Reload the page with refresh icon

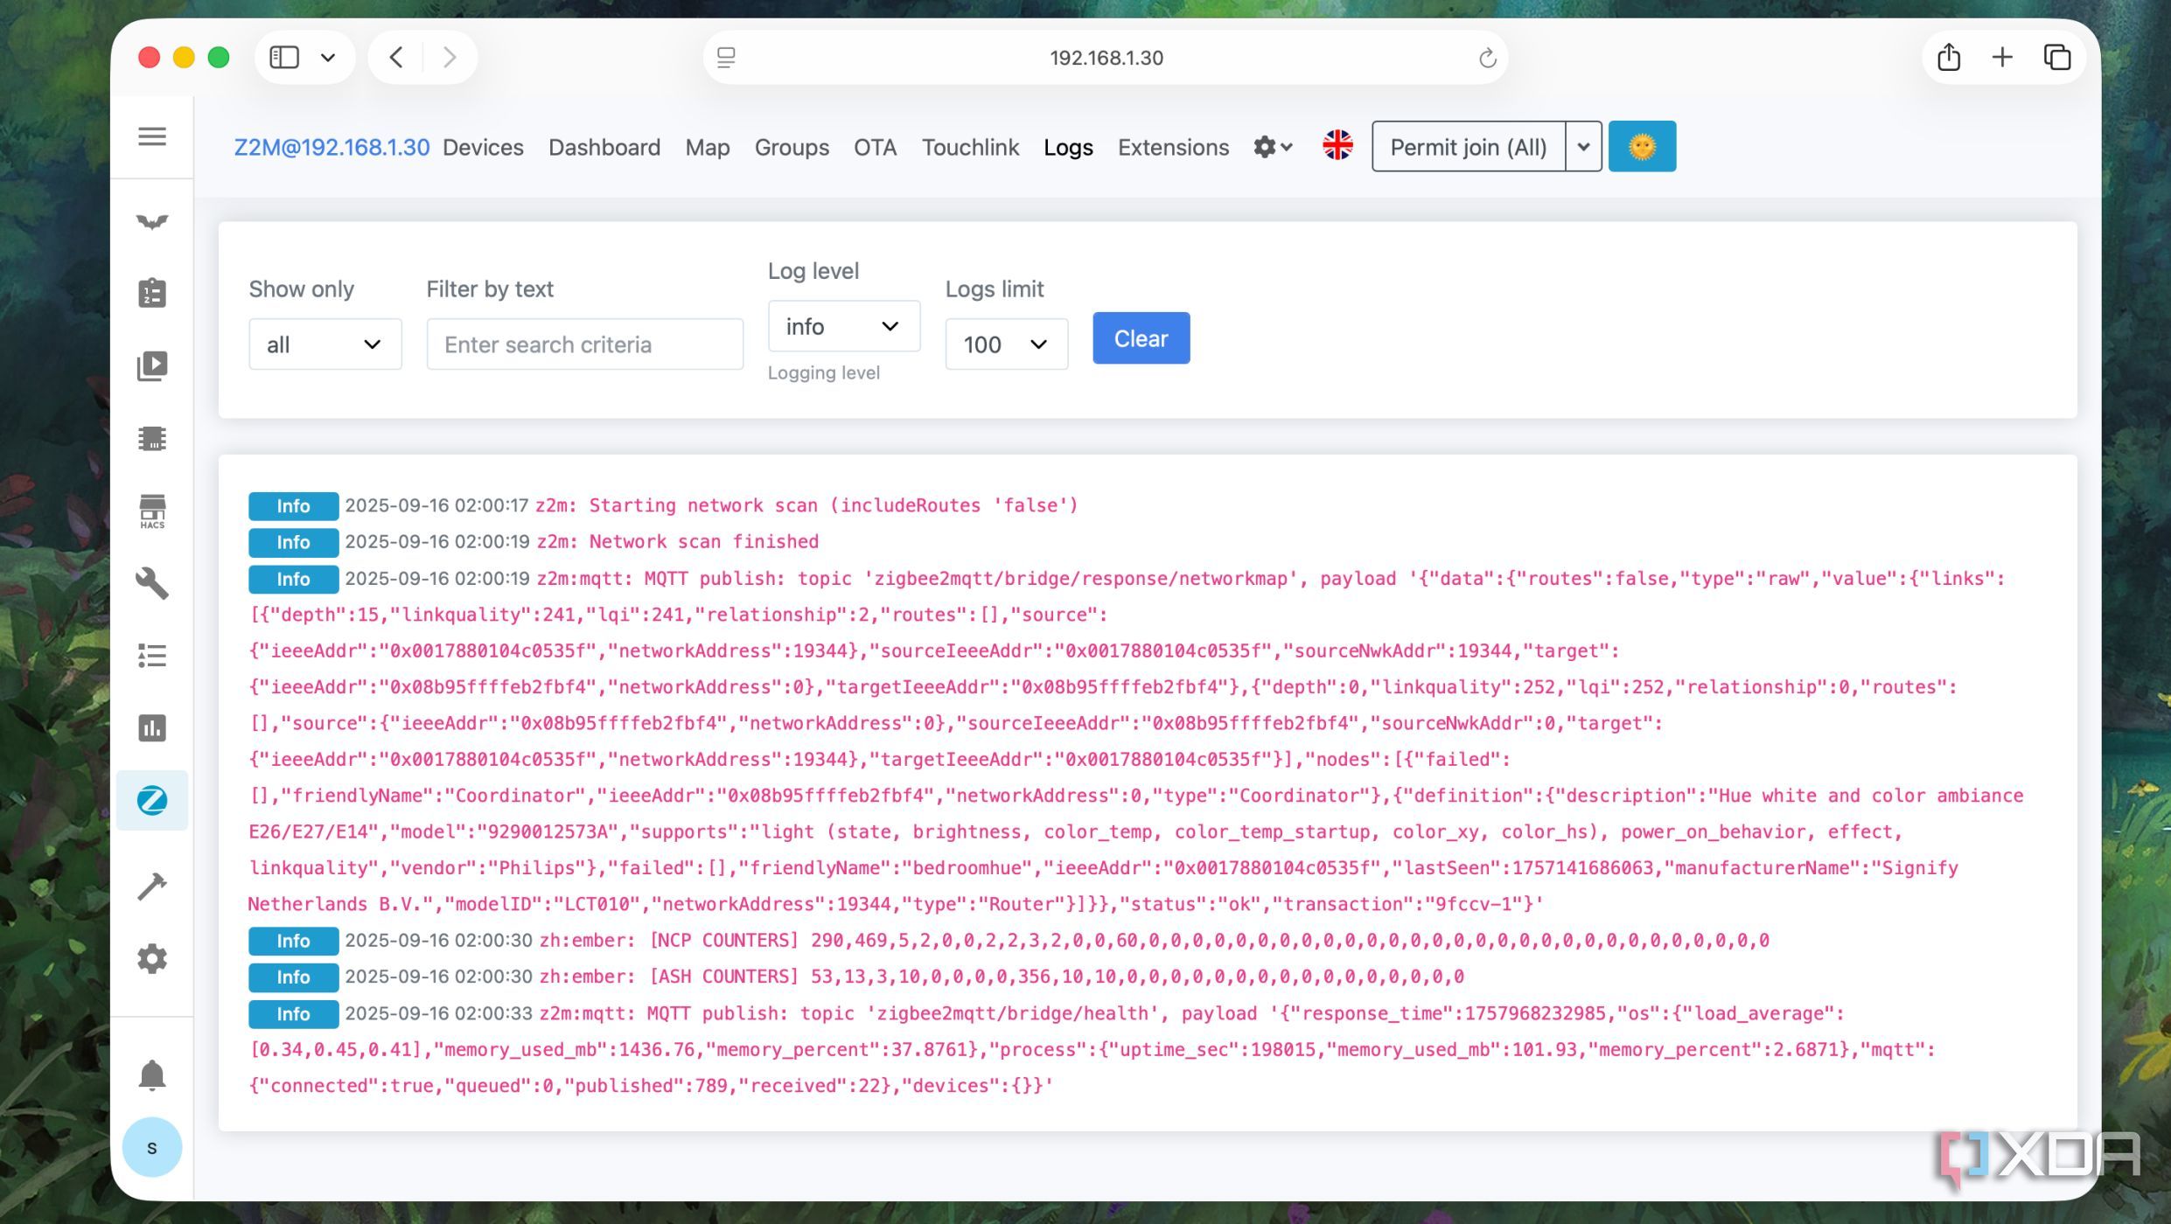point(1487,58)
